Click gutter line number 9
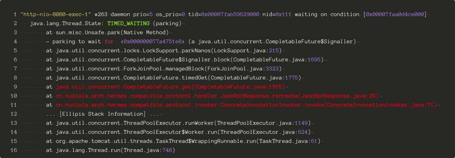The width and height of the screenshot is (455, 158). (15, 87)
